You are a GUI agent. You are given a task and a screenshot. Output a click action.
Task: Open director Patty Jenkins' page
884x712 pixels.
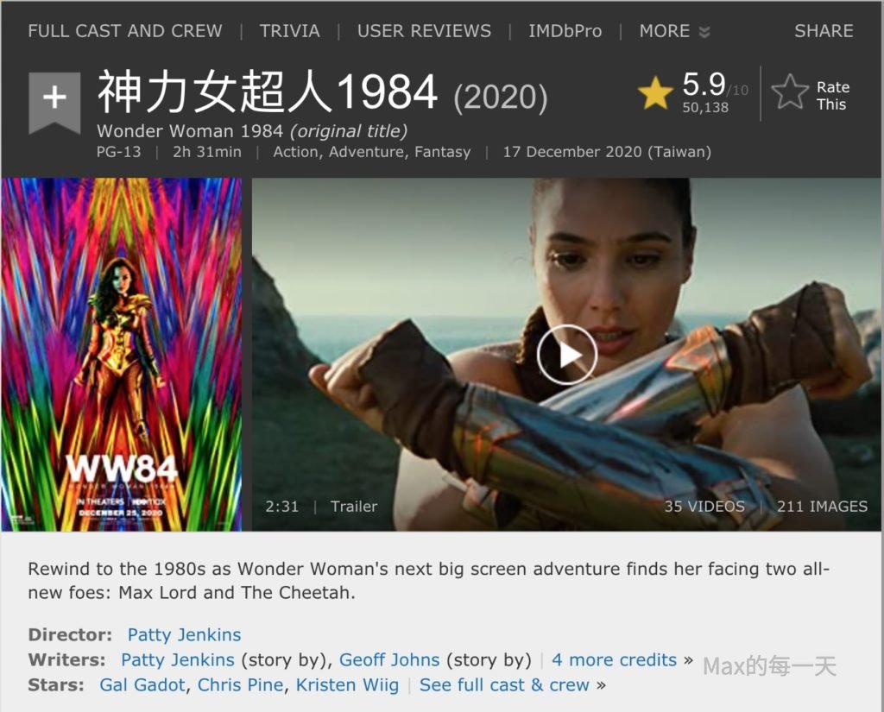(185, 635)
